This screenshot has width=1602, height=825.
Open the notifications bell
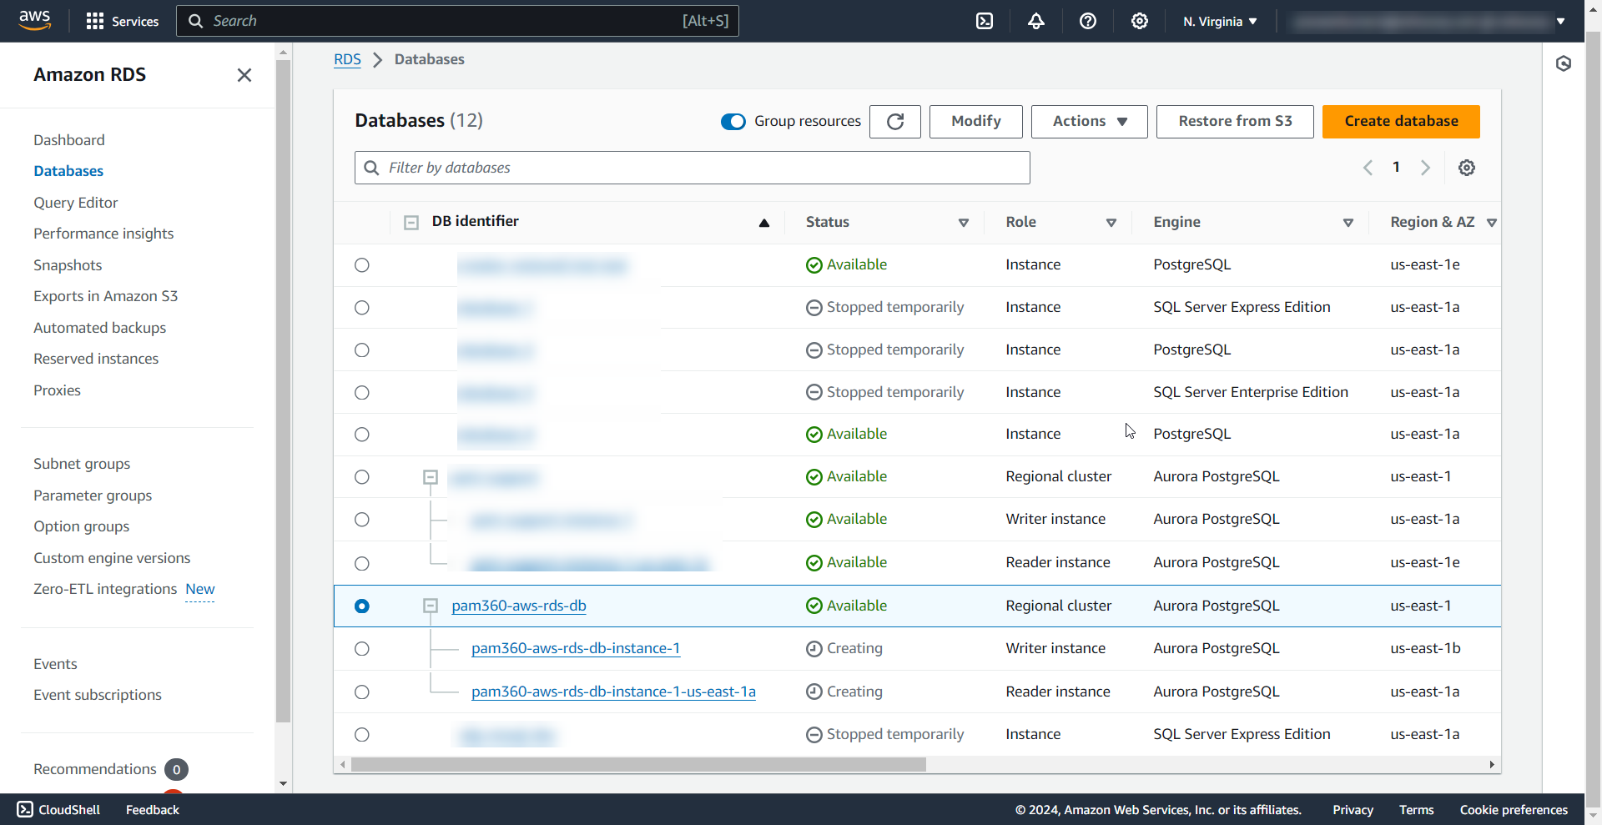[1036, 21]
